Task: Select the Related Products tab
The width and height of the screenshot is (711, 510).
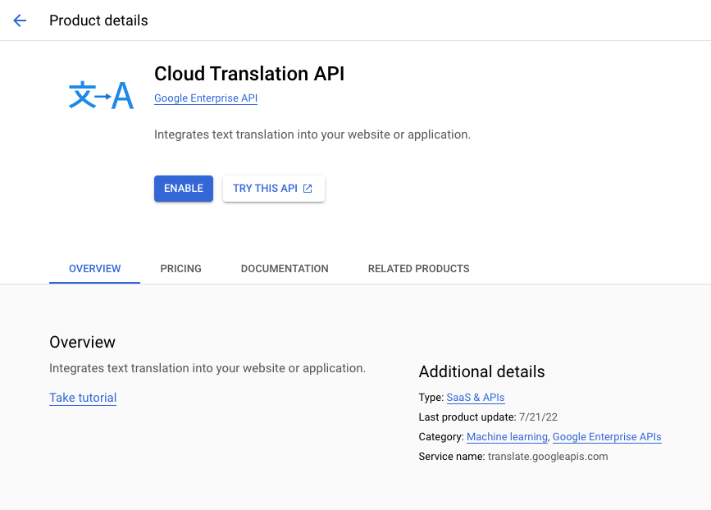Action: pos(418,269)
